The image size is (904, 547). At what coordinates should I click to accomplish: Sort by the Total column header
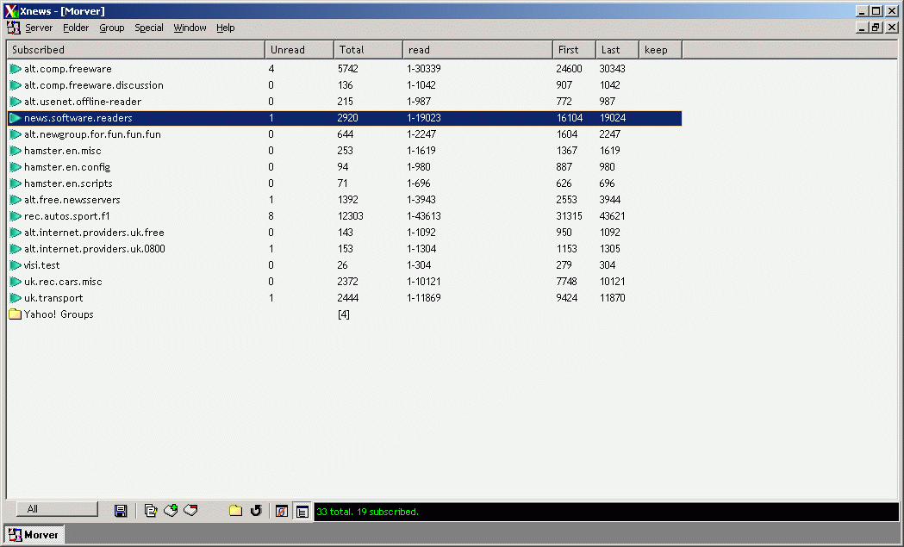(367, 50)
